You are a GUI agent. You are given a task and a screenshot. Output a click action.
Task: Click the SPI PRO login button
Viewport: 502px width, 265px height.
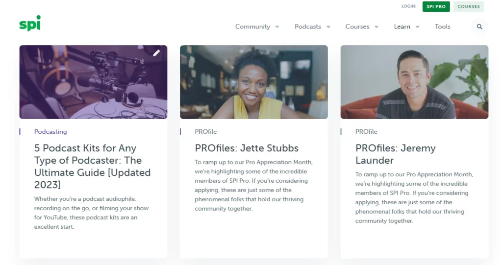coord(436,6)
